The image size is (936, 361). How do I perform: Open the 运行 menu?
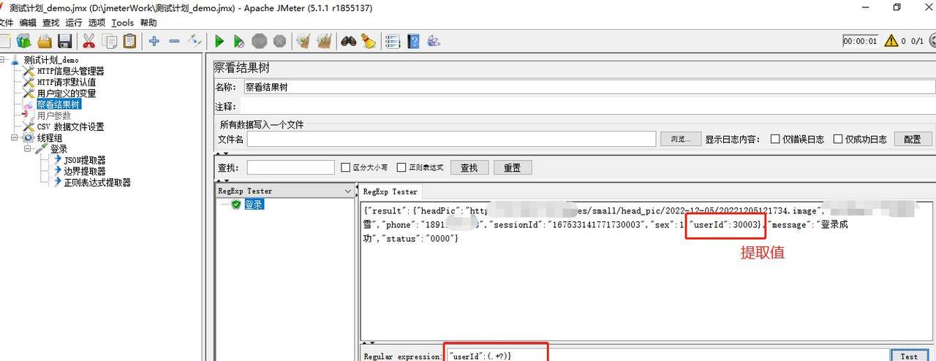click(x=74, y=23)
